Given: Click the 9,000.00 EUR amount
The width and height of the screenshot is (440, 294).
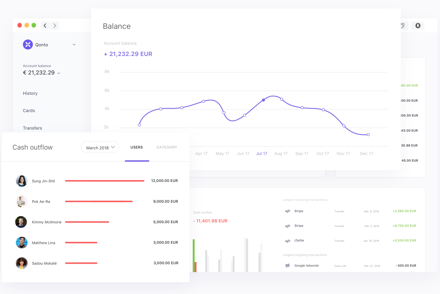Looking at the screenshot, I should [165, 201].
